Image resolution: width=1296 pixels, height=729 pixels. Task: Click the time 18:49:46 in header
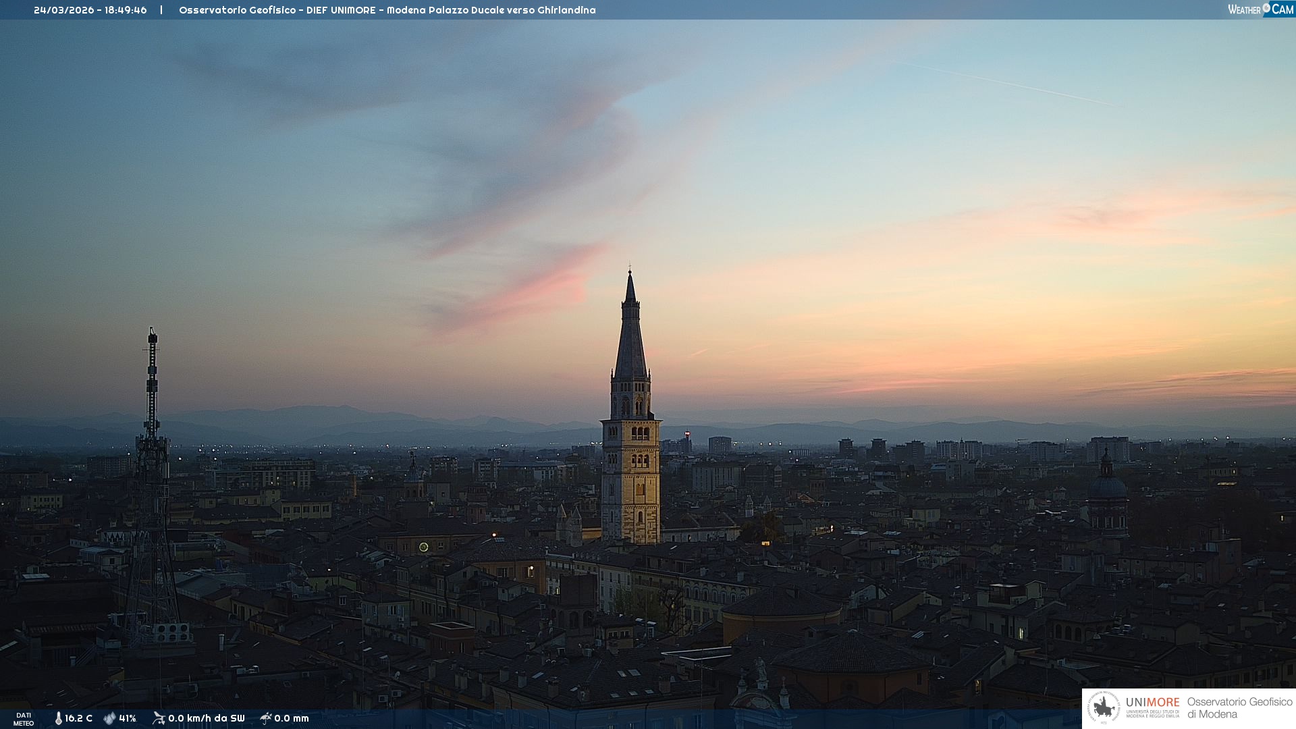(x=126, y=10)
